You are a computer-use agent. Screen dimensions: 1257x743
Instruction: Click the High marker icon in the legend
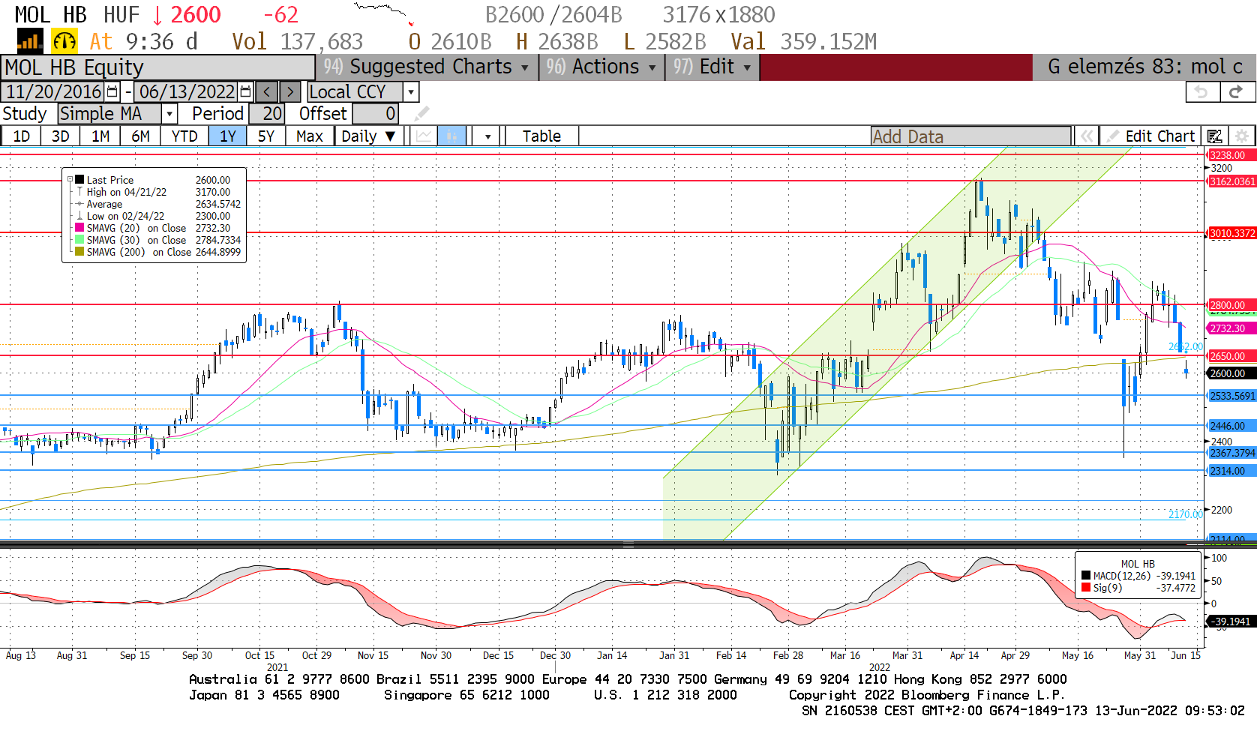tap(79, 192)
